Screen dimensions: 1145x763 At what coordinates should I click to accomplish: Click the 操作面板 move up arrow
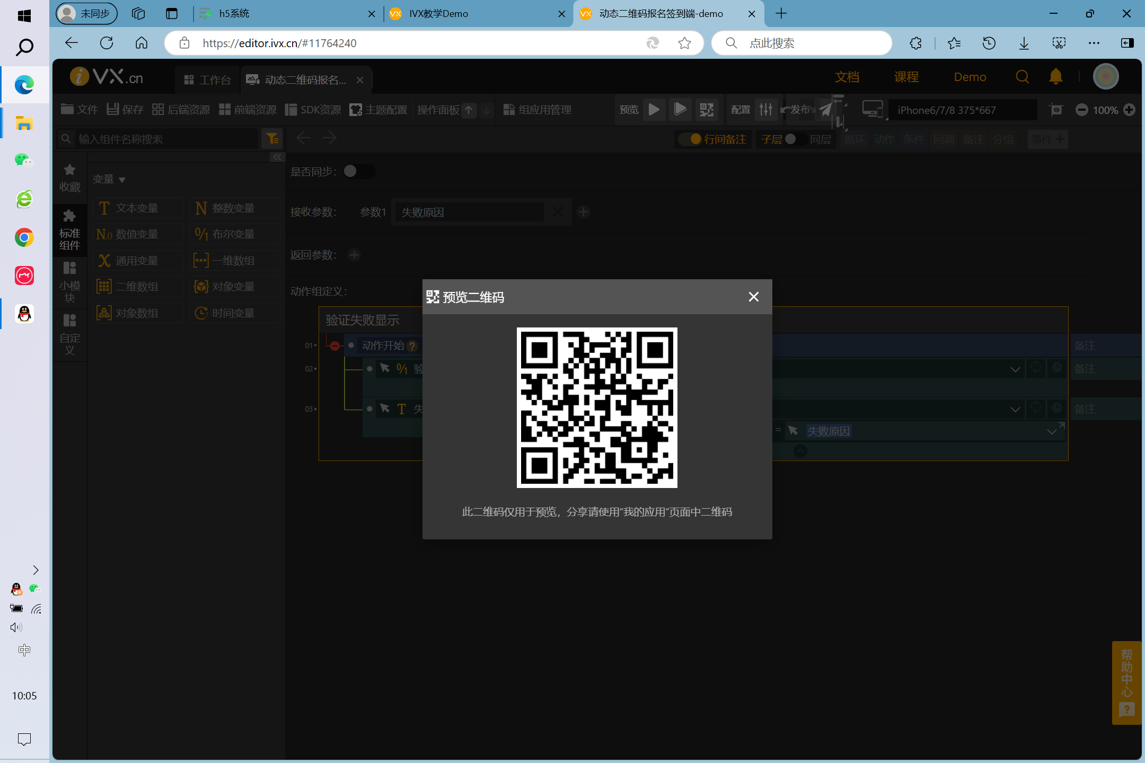pos(469,110)
